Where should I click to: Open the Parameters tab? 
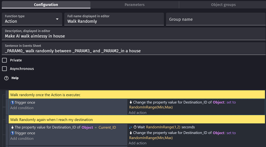(x=134, y=5)
